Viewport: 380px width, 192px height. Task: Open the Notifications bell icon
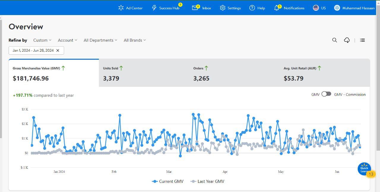(x=276, y=8)
